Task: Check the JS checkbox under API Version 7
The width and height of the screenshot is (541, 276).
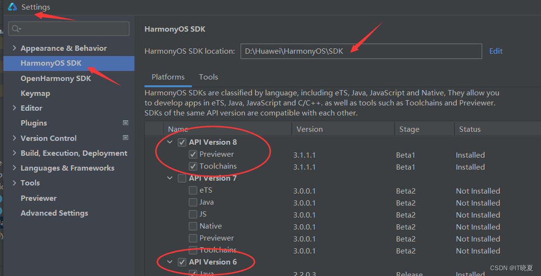Action: tap(193, 214)
